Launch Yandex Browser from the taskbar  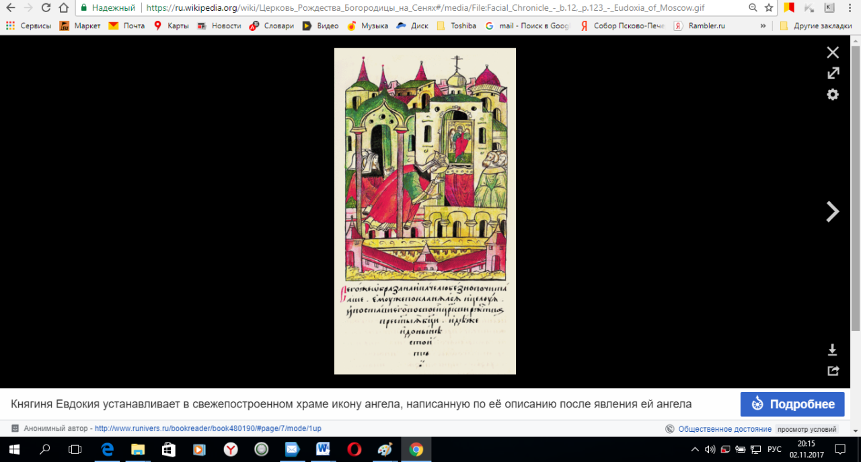pyautogui.click(x=231, y=449)
